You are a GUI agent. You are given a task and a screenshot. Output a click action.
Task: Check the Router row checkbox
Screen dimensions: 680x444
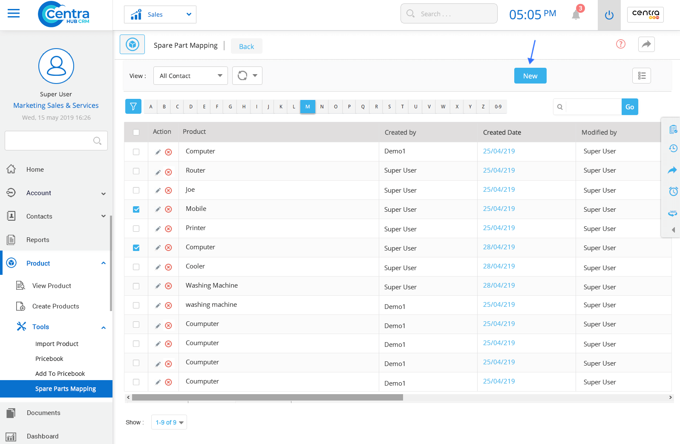click(136, 171)
